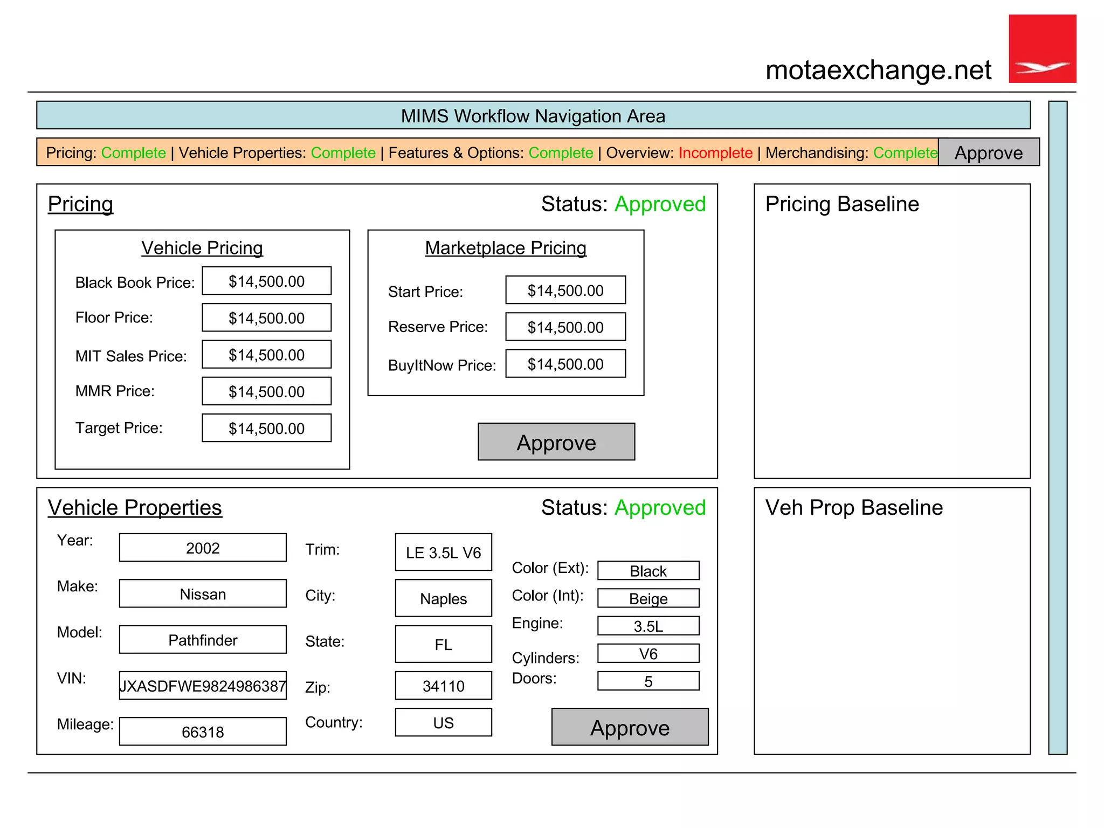Click the Trim field LE 3.5L V6
This screenshot has height=828, width=1104.
point(443,553)
